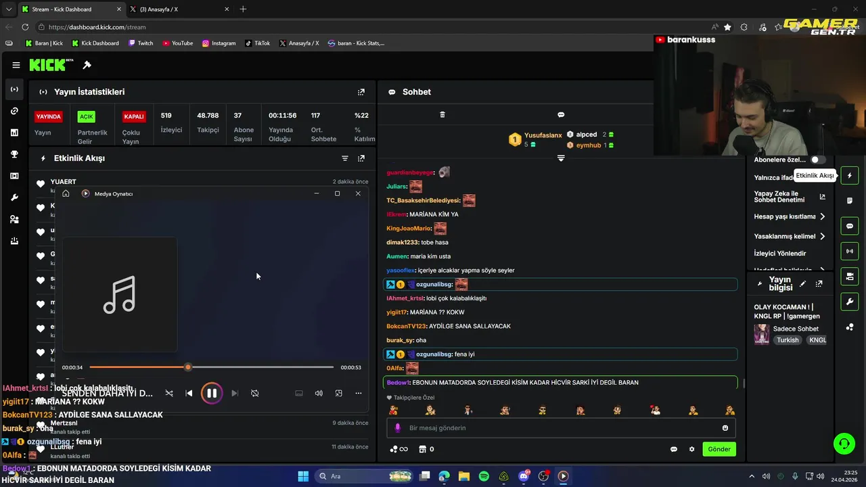Collapse the chat leaderboard chevron
The image size is (866, 487).
[x=561, y=158]
